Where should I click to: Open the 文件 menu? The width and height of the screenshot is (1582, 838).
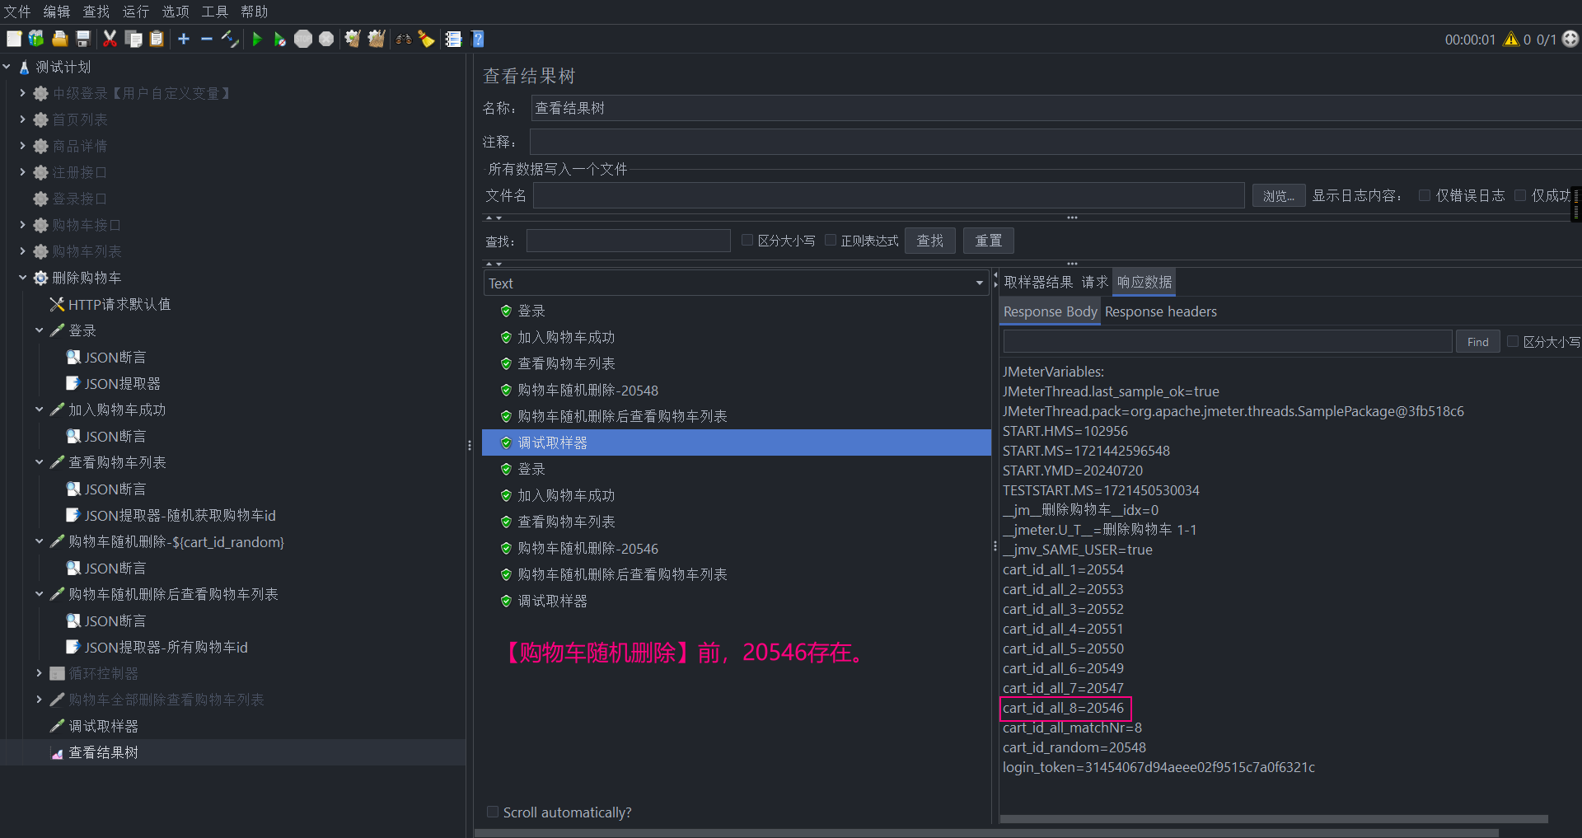[17, 12]
